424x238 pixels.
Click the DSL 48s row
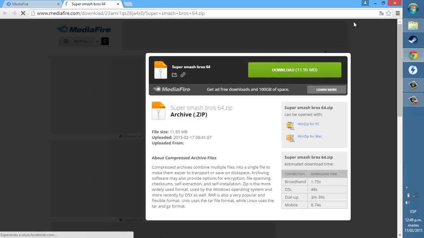point(314,189)
